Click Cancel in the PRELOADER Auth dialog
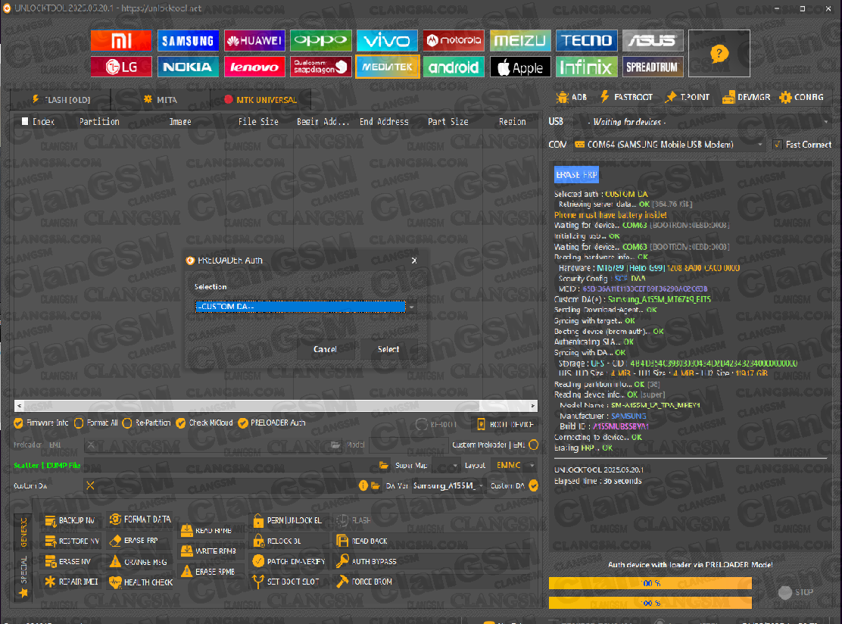Viewport: 842px width, 624px height. [x=325, y=349]
